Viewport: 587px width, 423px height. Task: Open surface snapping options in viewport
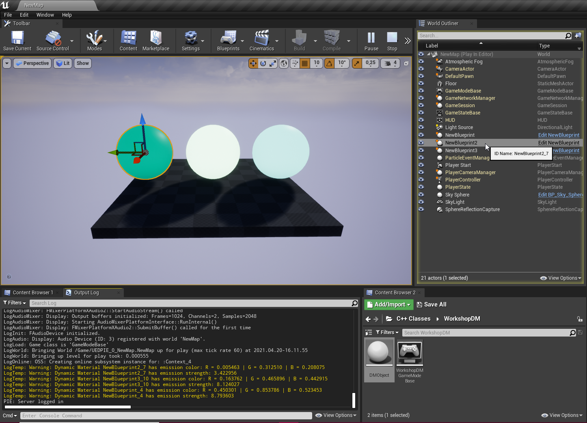pyautogui.click(x=295, y=63)
